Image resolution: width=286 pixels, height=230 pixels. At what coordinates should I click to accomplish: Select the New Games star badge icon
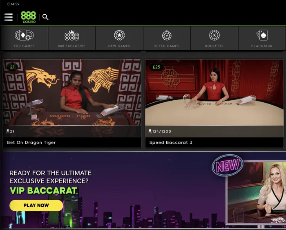coord(119,35)
